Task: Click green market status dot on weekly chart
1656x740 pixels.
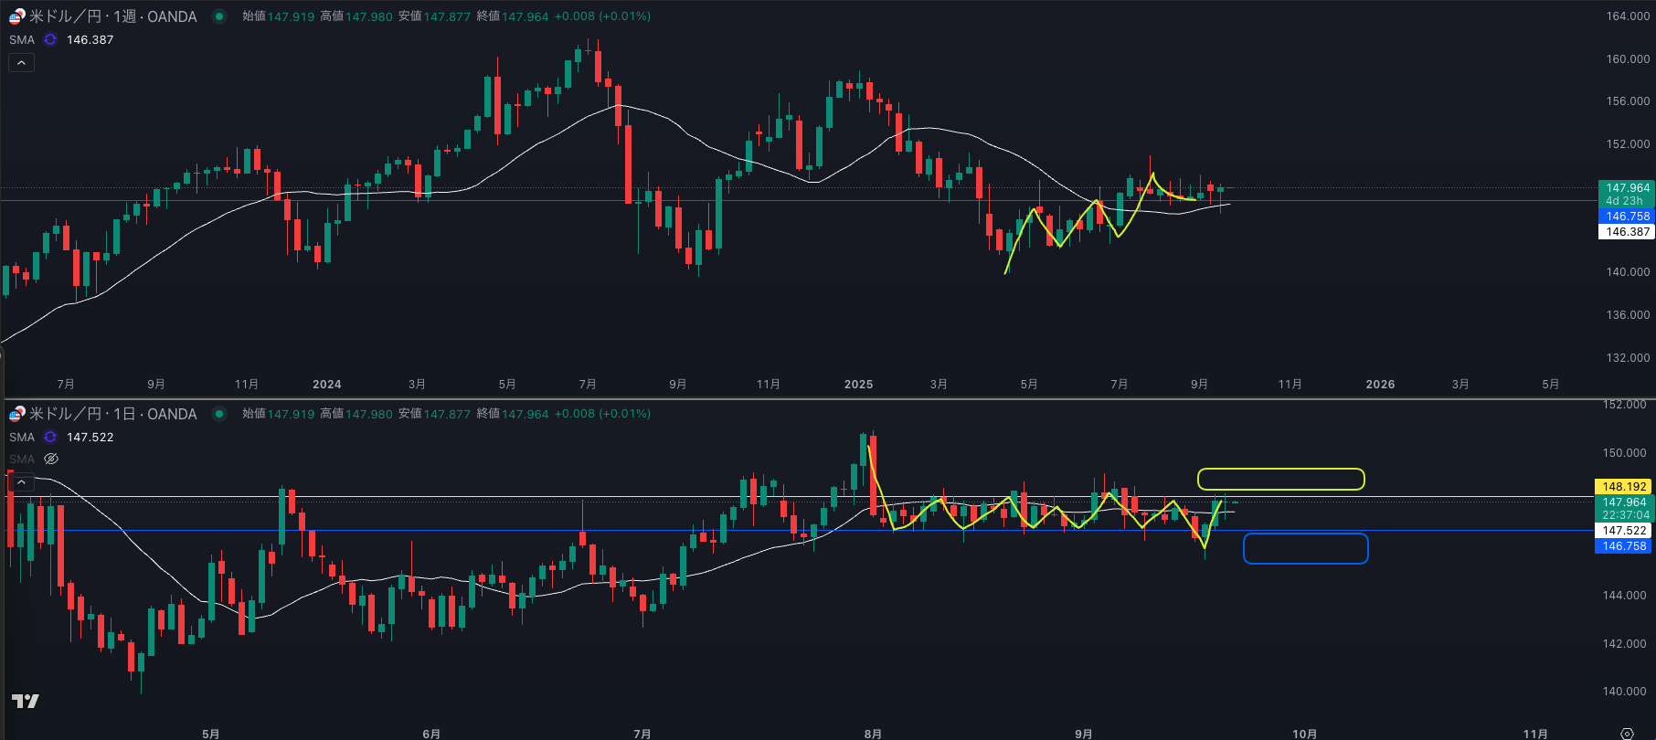Action: point(219,16)
